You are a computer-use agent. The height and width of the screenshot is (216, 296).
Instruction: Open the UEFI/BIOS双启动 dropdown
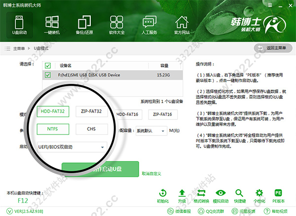[72, 147]
